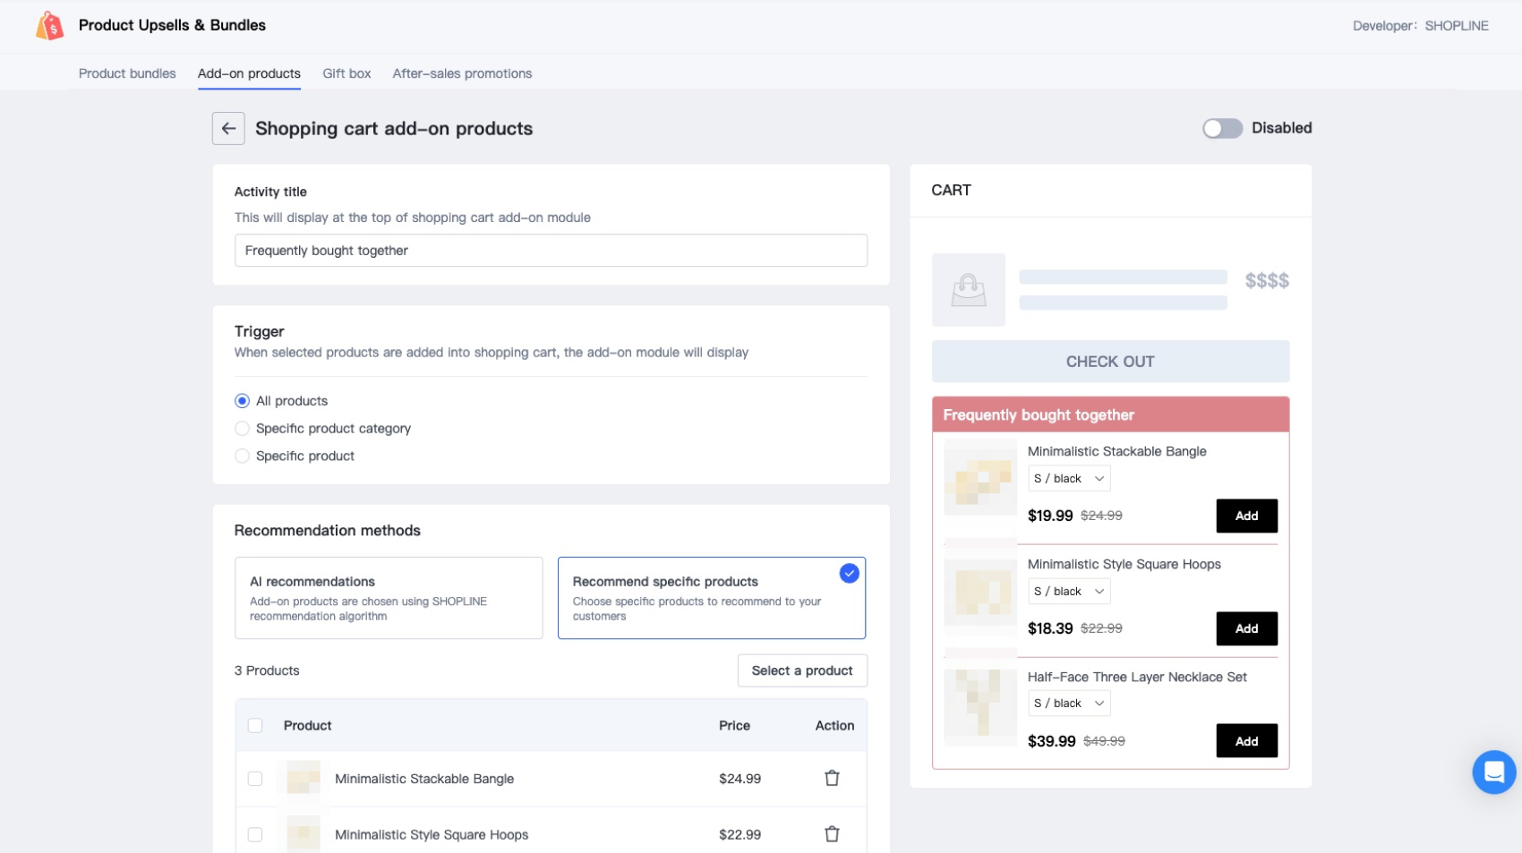Delete Minimalistic Style Square Hoops row
1522x853 pixels.
pos(832,834)
